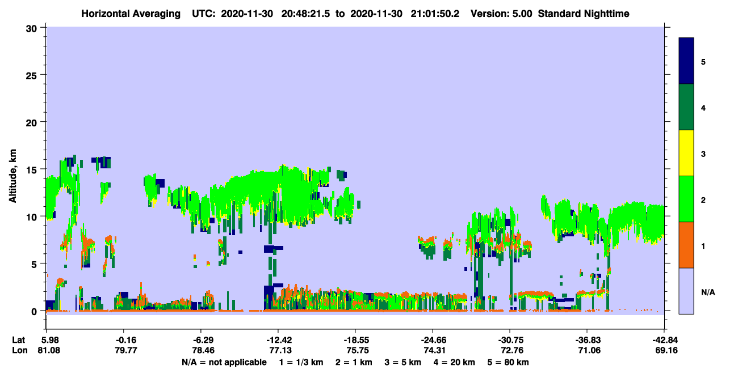
Task: Click the latitude value '-36.83'
Action: (x=588, y=340)
